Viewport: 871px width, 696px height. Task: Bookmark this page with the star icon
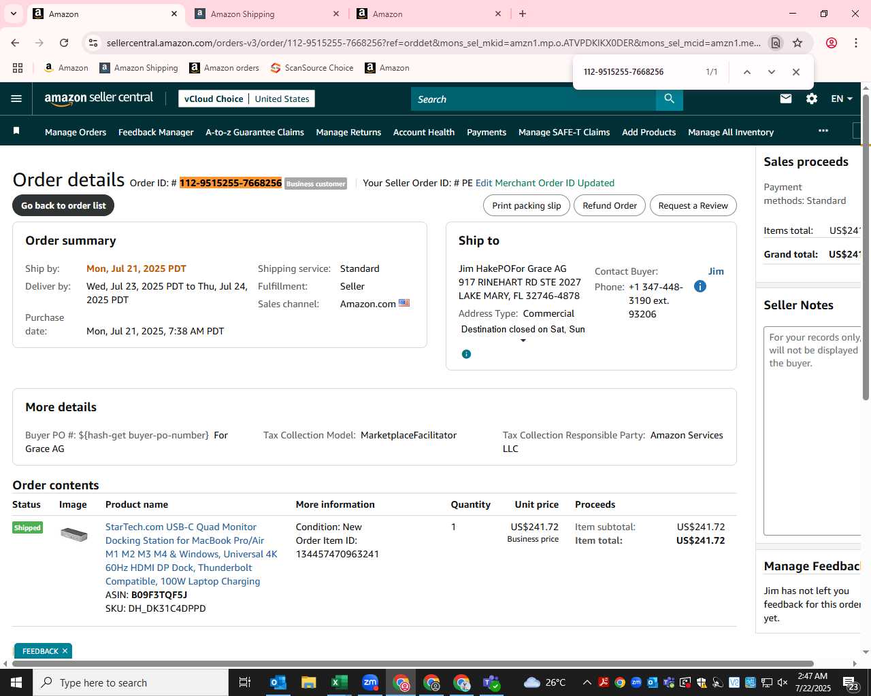point(798,43)
